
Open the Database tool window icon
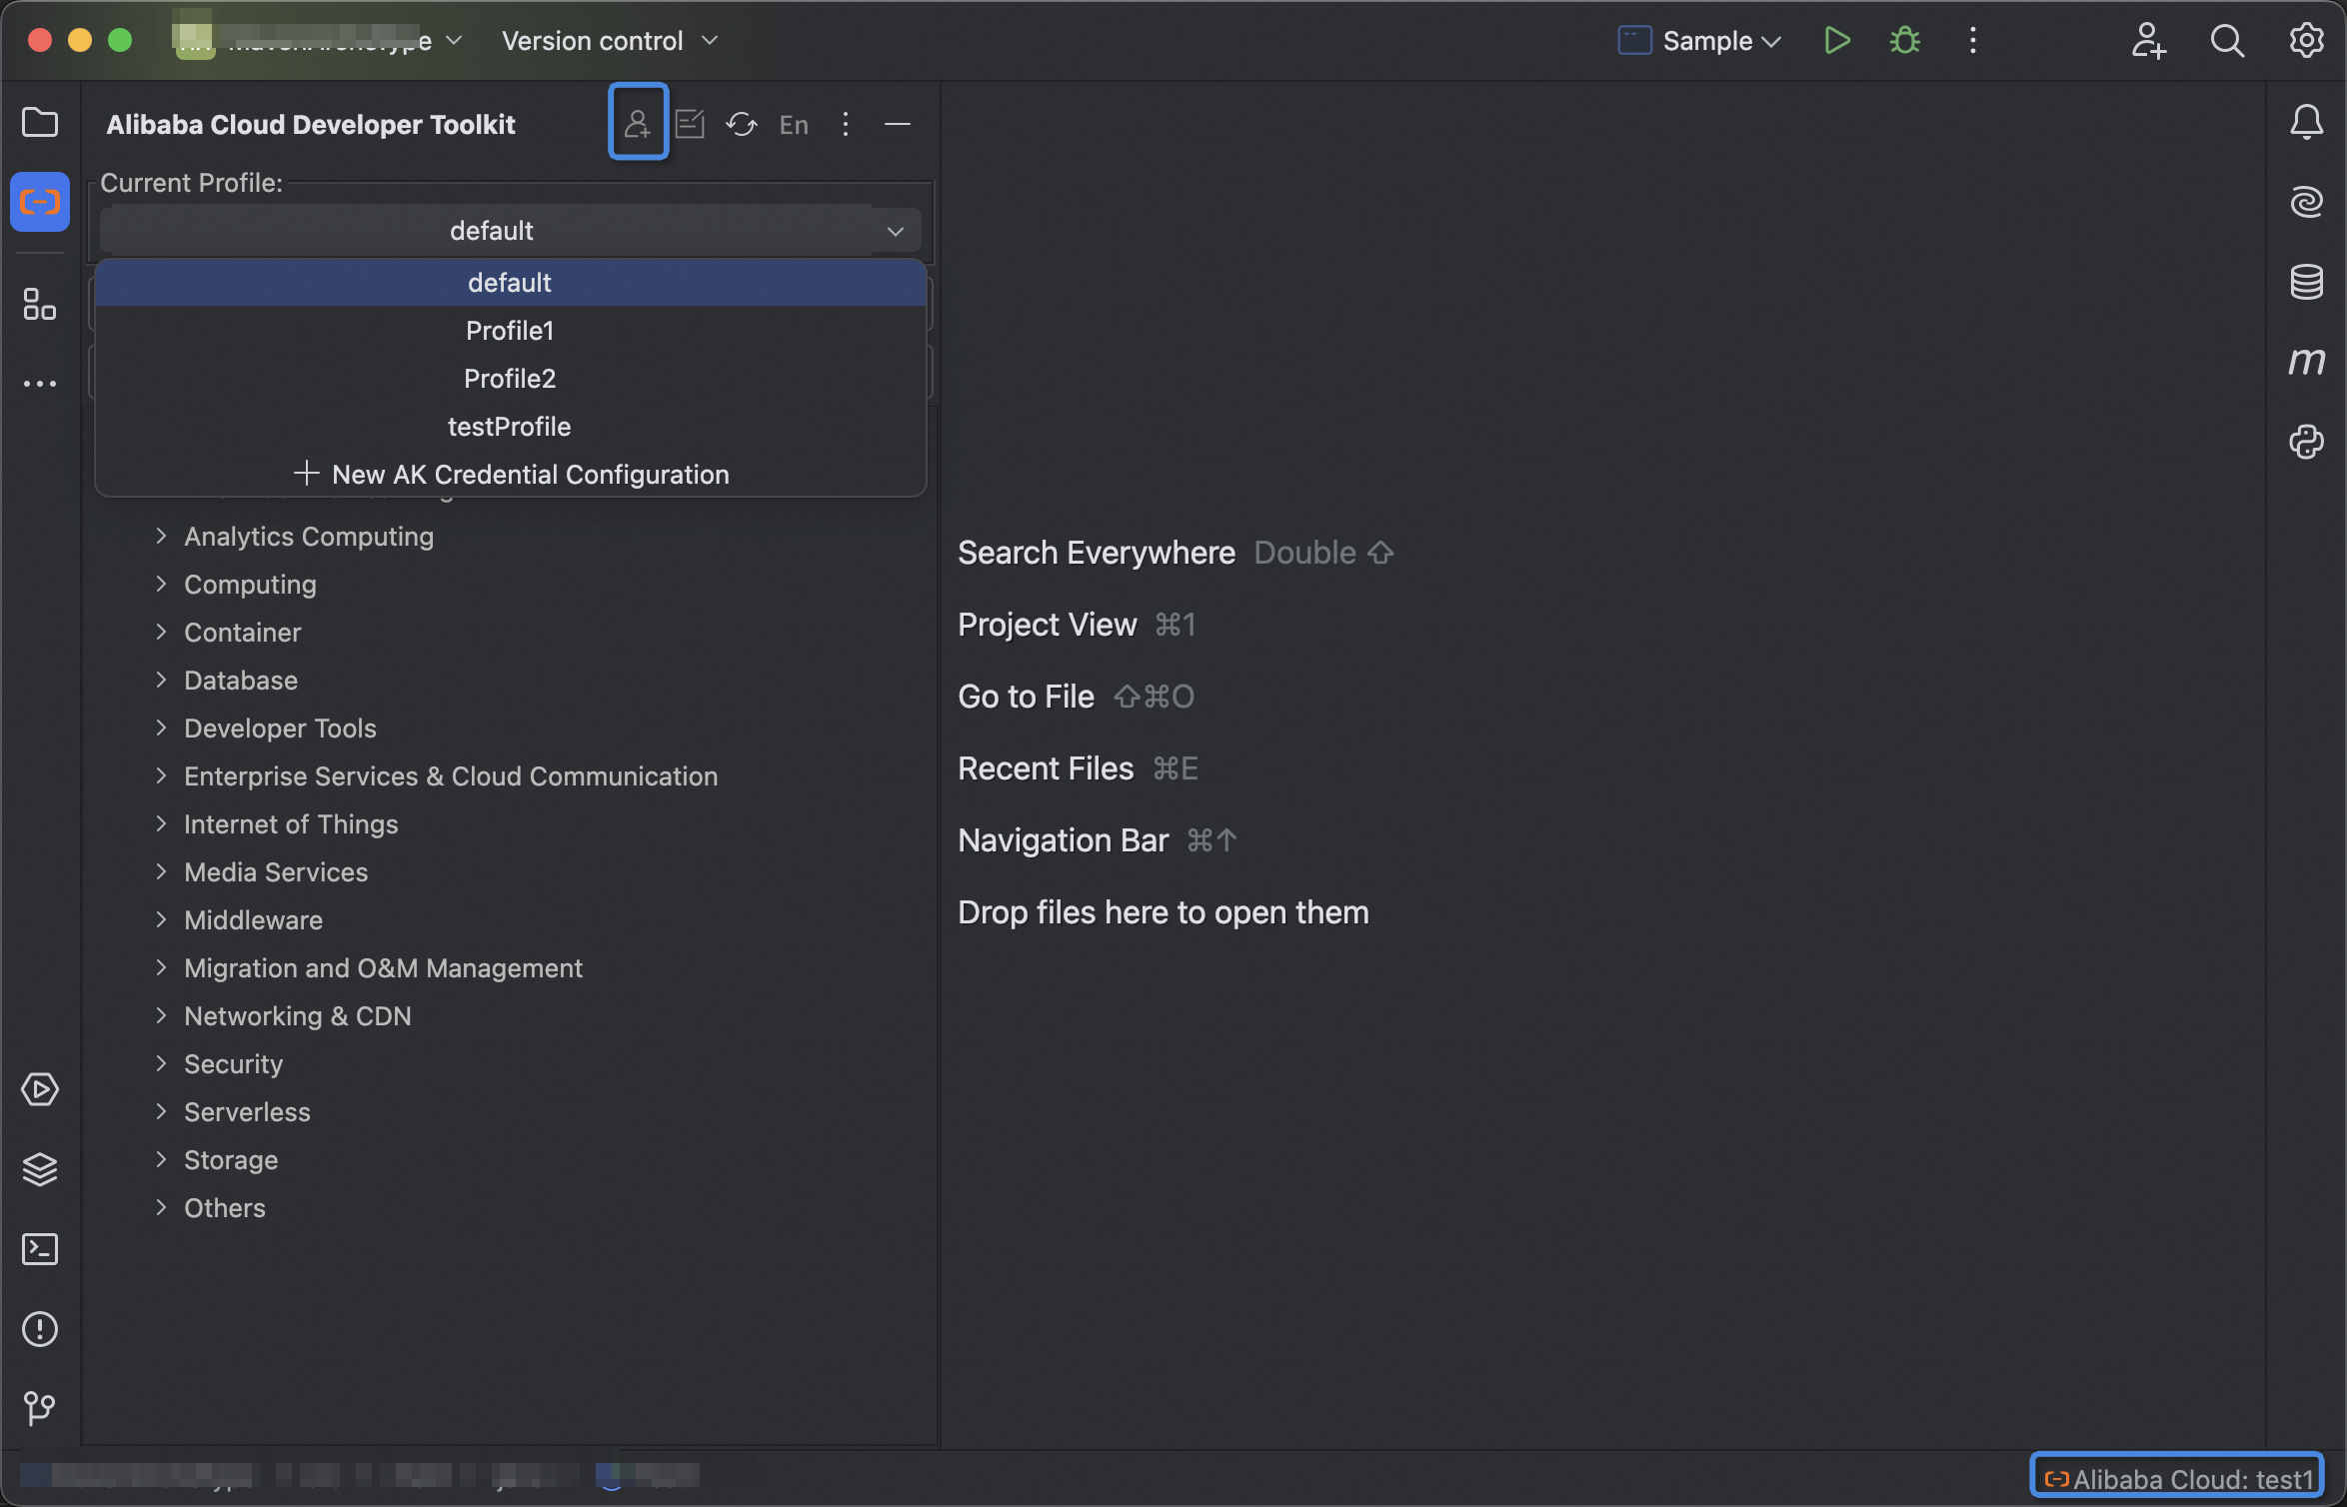pyautogui.click(x=2306, y=282)
